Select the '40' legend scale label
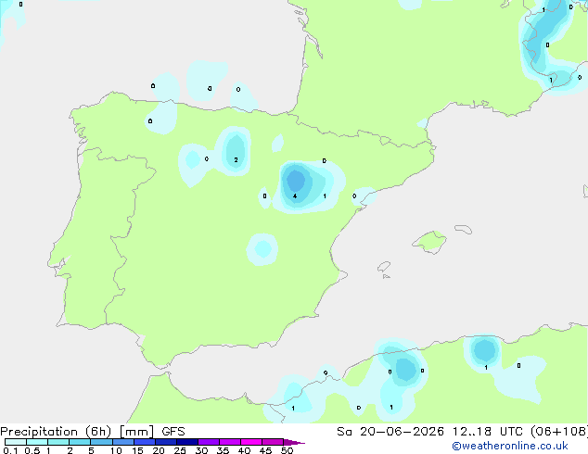588x454 pixels. [244, 450]
